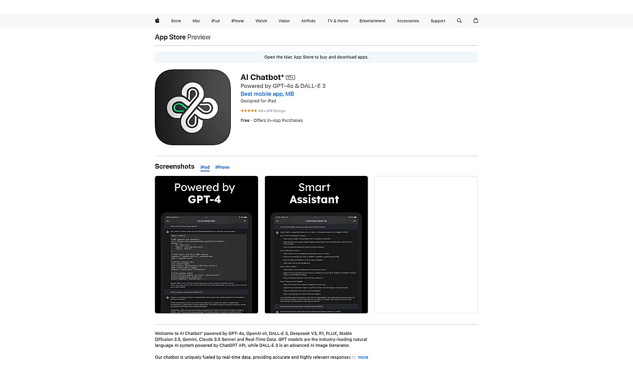Click the Welcome to AI Chatbot+ paragraph
This screenshot has height=384, width=633.
click(261, 340)
